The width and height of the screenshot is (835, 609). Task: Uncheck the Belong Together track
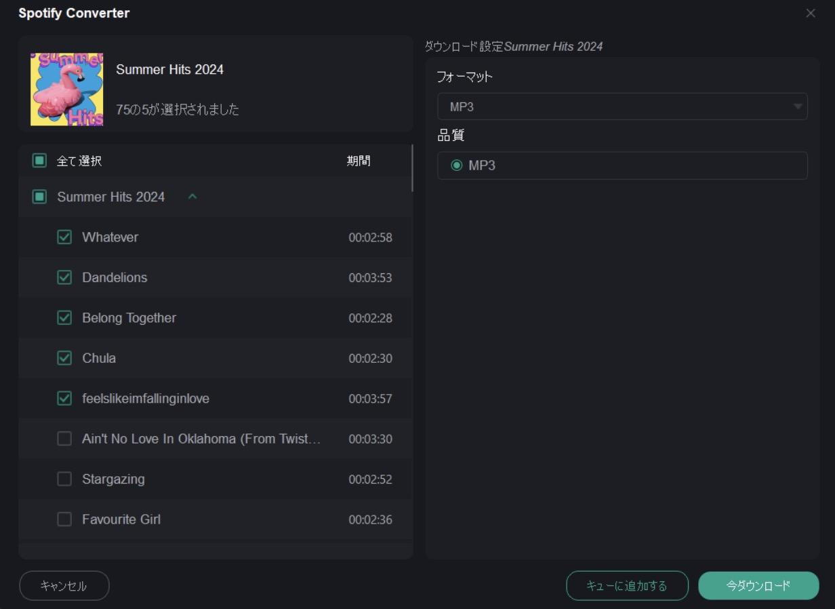coord(64,318)
